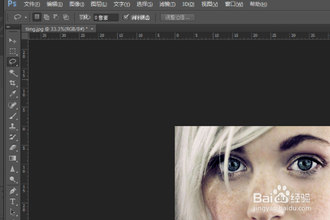
Task: Open the Layer (图层) menu
Action: 98,4
